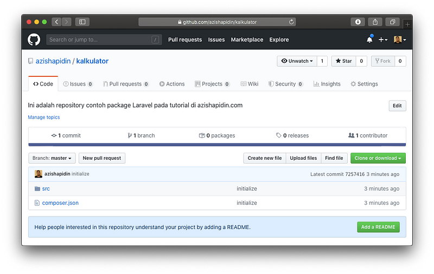Show all tabs overview icon
Screen dimensions: 434x274
pyautogui.click(x=392, y=22)
